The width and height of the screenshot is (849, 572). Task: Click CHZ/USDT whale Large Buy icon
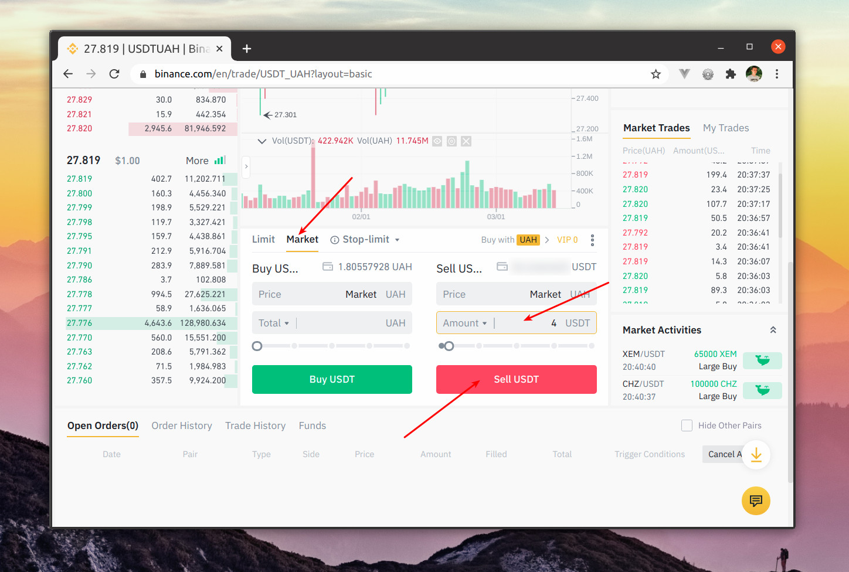tap(762, 390)
